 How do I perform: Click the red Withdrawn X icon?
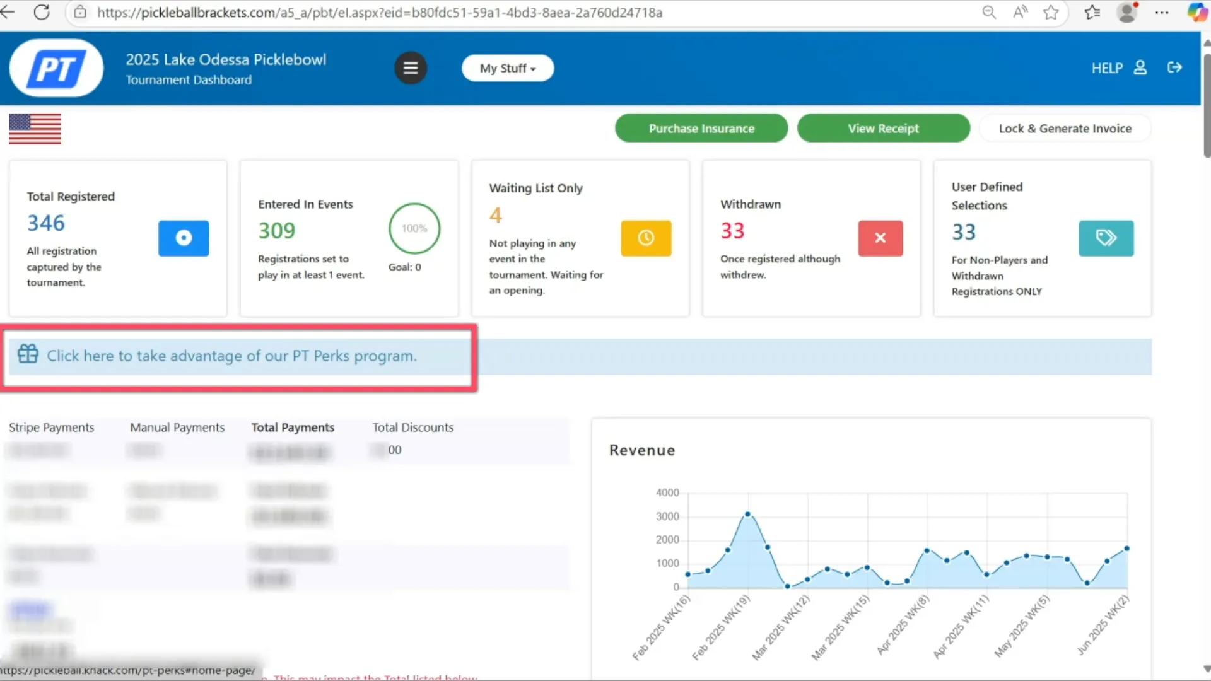pos(880,238)
